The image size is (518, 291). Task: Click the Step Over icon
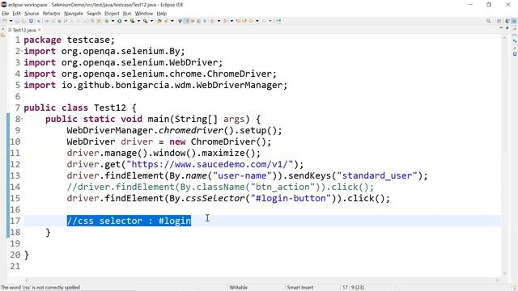(x=78, y=21)
